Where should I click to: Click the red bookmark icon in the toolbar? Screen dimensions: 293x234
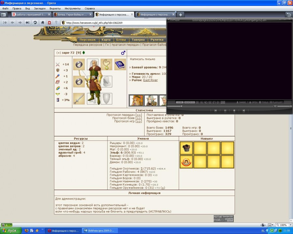coord(49,22)
